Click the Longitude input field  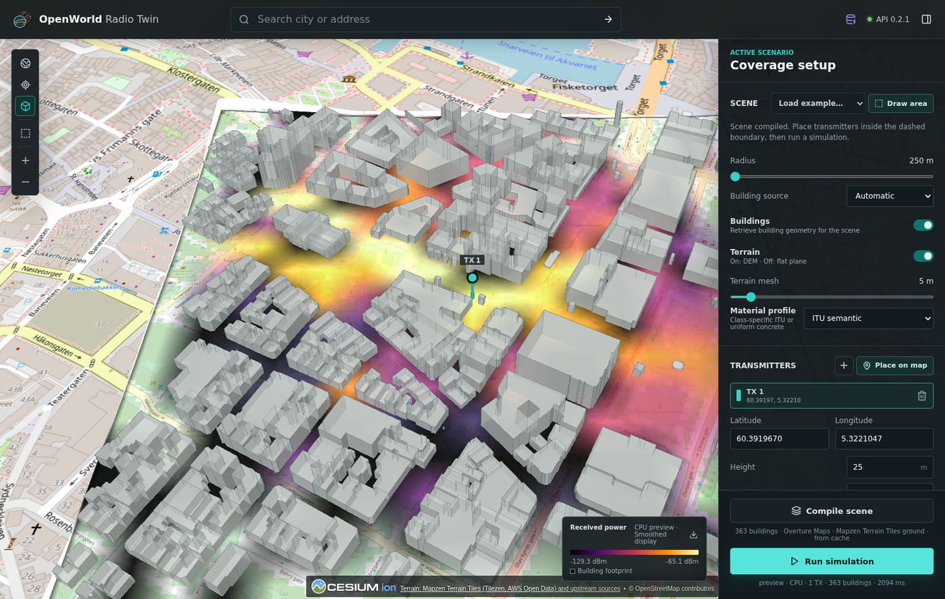tap(884, 439)
